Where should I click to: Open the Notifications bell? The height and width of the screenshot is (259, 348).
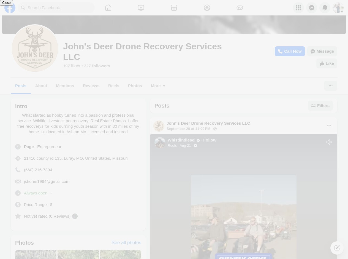(325, 7)
